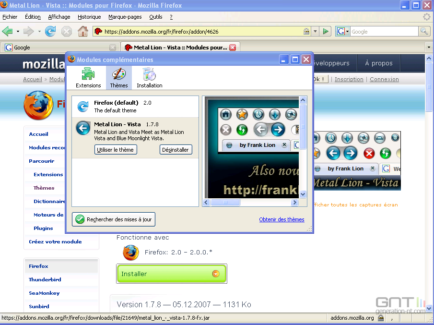Click the green Installer button
434x325 pixels.
point(172,274)
